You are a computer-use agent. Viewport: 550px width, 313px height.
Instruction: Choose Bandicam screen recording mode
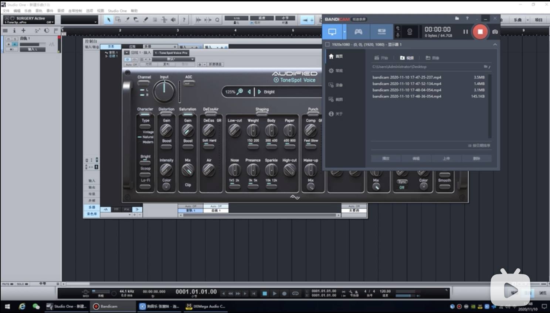pyautogui.click(x=332, y=32)
